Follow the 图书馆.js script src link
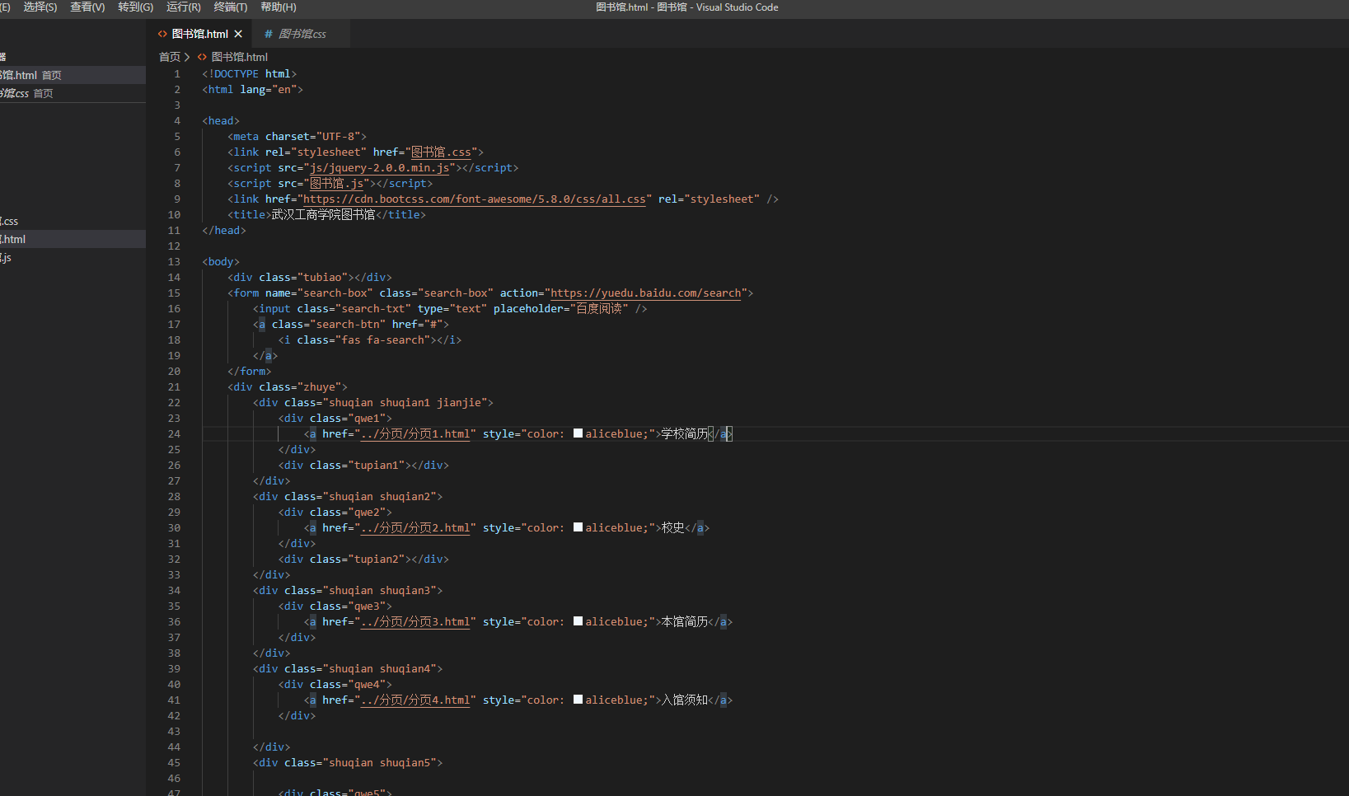This screenshot has width=1349, height=796. click(x=336, y=183)
